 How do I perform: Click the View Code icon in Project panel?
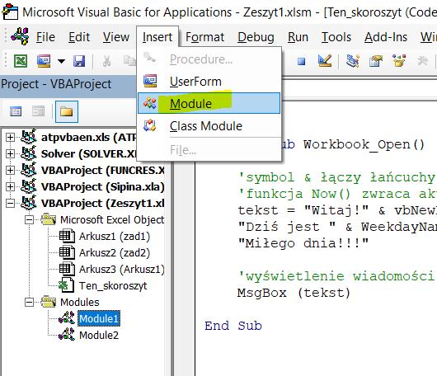(x=16, y=112)
